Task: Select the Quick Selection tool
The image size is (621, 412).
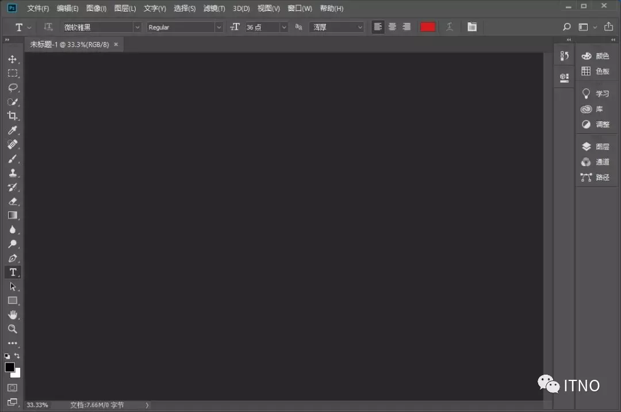Action: [12, 102]
